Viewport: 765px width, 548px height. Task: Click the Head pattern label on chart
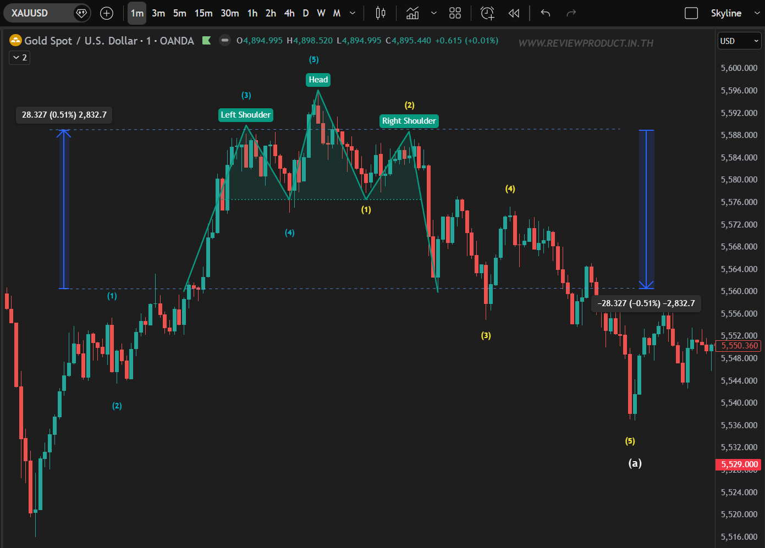318,80
